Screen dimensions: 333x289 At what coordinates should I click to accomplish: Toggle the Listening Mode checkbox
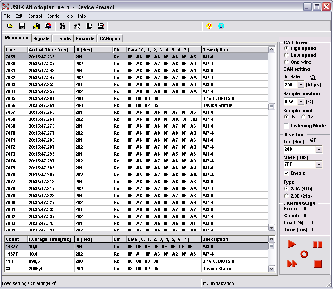pyautogui.click(x=286, y=126)
